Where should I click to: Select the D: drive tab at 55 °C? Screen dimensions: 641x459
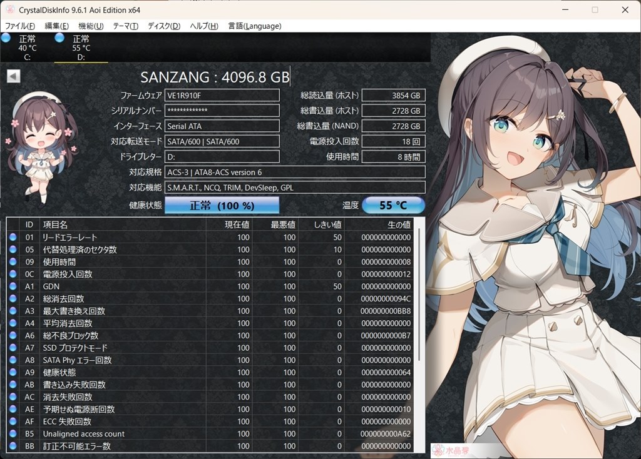click(x=81, y=48)
